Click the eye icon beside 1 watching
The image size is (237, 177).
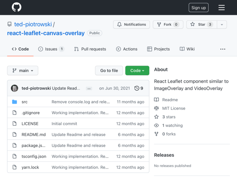click(x=156, y=125)
